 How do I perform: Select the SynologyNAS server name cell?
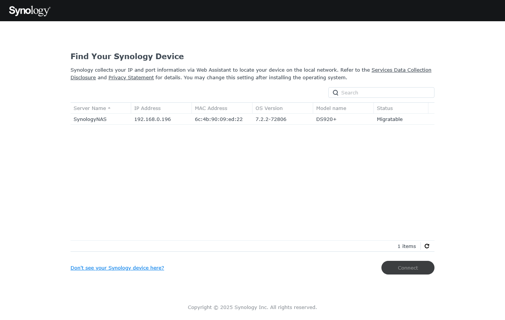tap(90, 119)
